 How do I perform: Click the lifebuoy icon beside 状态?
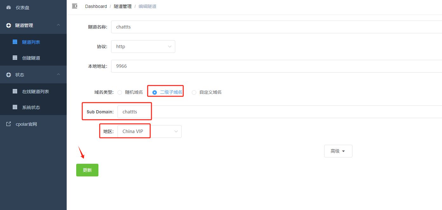(x=8, y=74)
